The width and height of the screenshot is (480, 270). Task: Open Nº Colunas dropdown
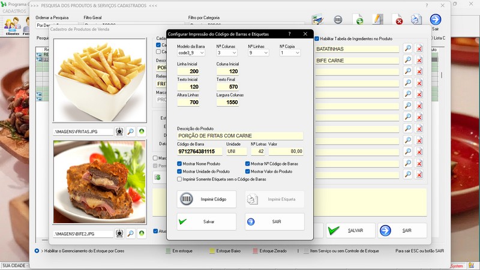227,53
